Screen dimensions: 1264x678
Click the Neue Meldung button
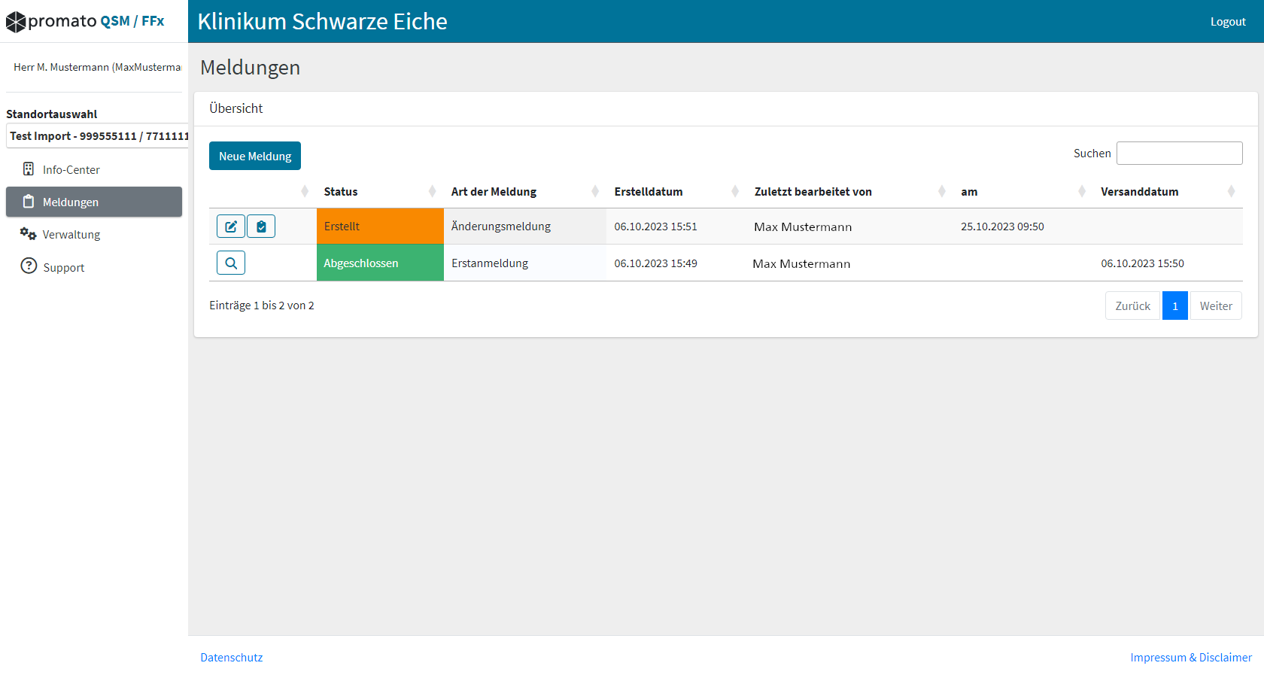pyautogui.click(x=255, y=156)
